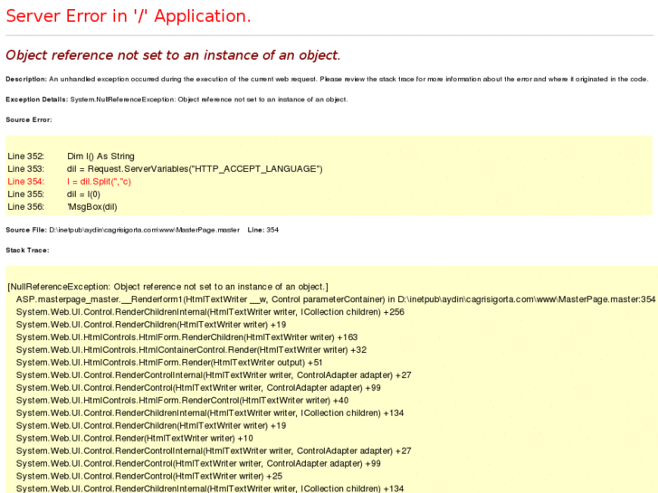Click the 'Source Error:' label

point(28,119)
